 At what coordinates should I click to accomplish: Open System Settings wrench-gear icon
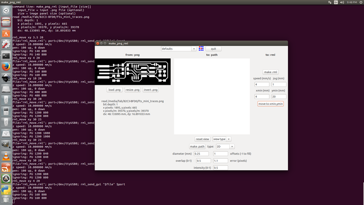point(6,44)
